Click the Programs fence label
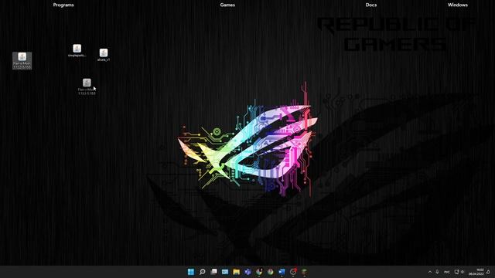 [x=63, y=5]
